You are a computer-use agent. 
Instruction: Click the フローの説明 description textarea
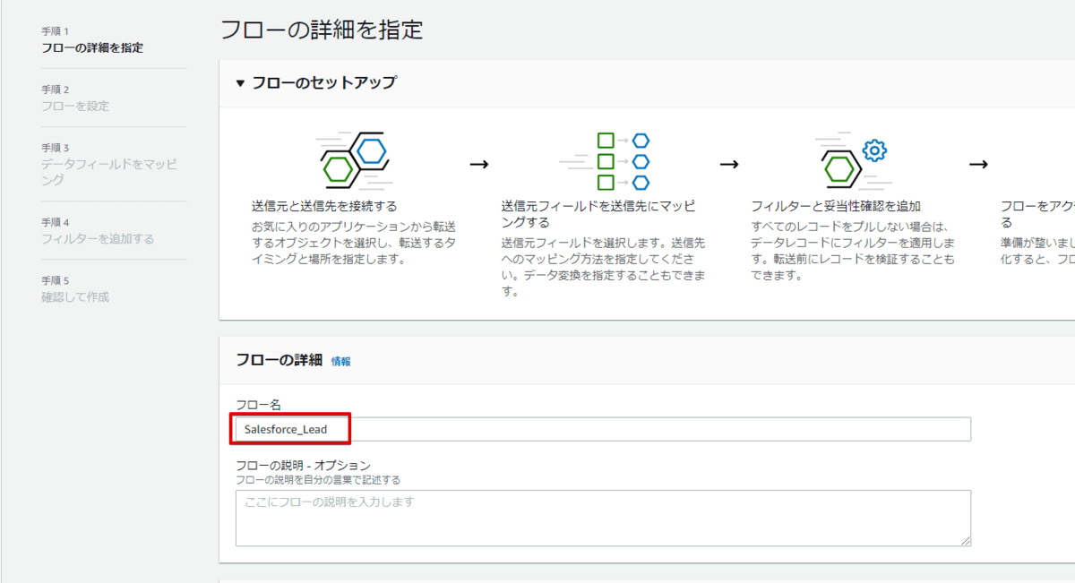[x=602, y=517]
